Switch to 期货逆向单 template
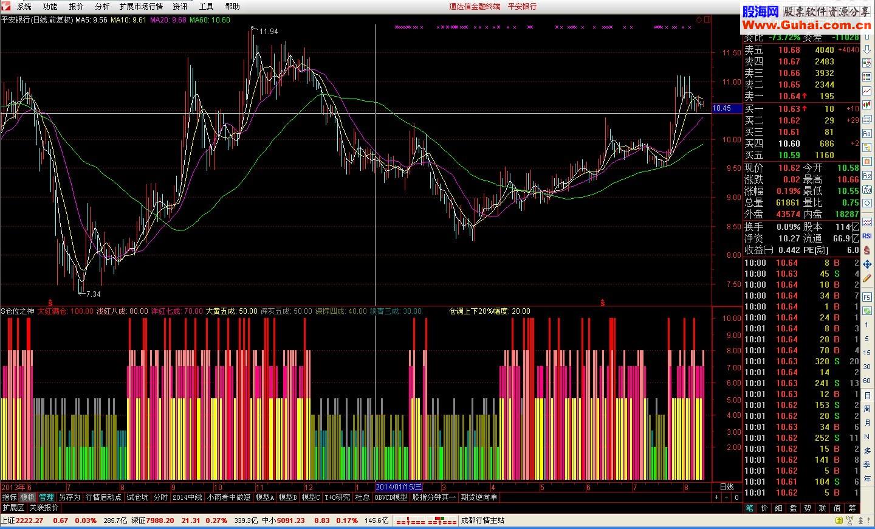This screenshot has width=875, height=529. 479,497
